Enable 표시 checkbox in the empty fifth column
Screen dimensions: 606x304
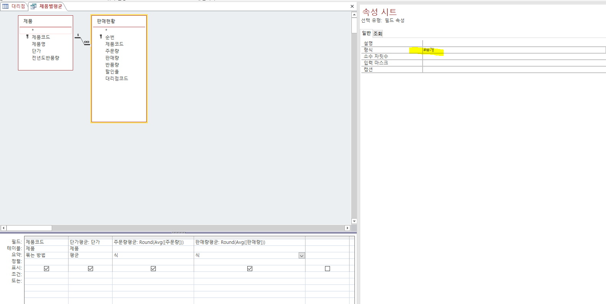tap(327, 268)
